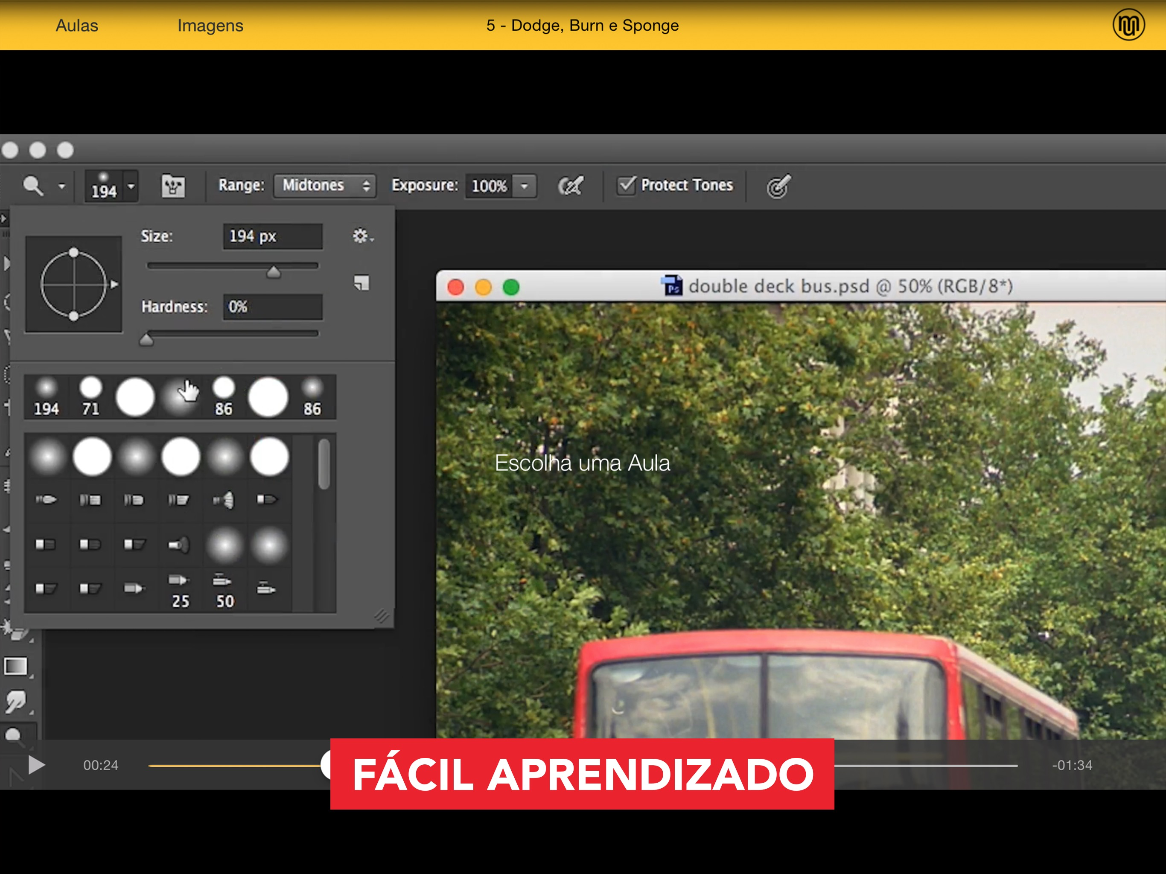
Task: Click the brush list scrollbar
Action: click(x=324, y=464)
